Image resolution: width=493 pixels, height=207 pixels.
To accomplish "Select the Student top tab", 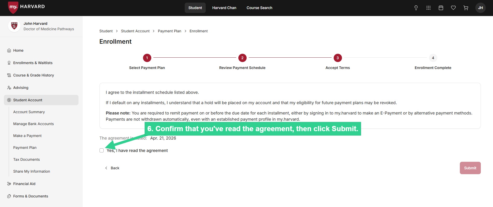I will pos(195,8).
